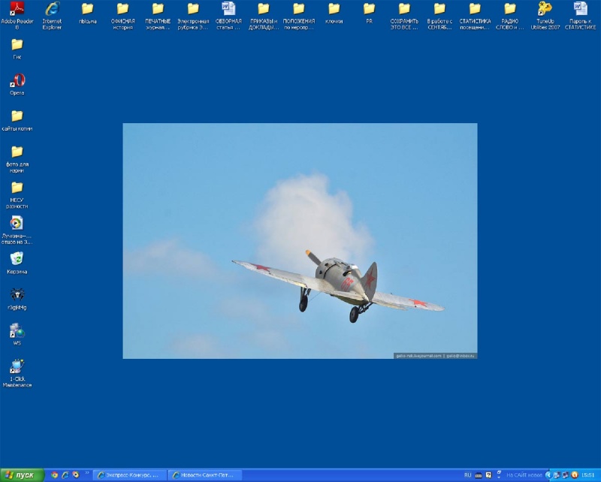Viewport: 601px width, 482px height.
Task: Launch TuneUp Utilities 2007 shortcut
Action: (545, 9)
